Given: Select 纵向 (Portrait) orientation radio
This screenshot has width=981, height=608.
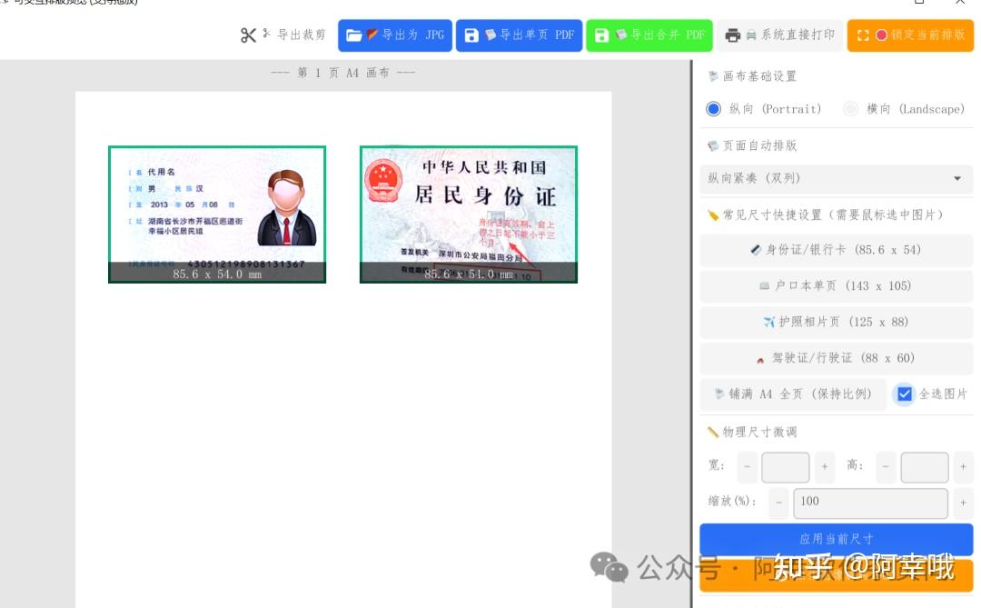Looking at the screenshot, I should [713, 109].
